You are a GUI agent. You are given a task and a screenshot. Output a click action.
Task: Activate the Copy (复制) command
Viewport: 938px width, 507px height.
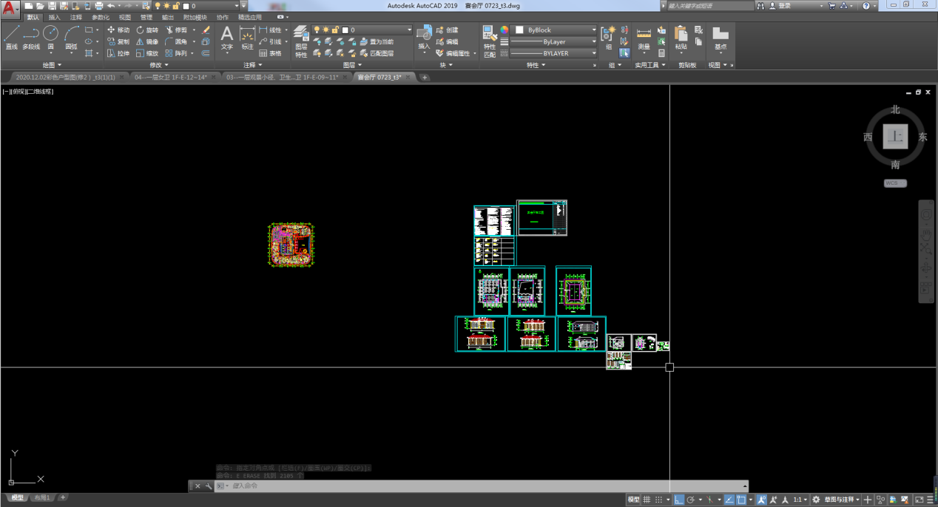pos(118,42)
